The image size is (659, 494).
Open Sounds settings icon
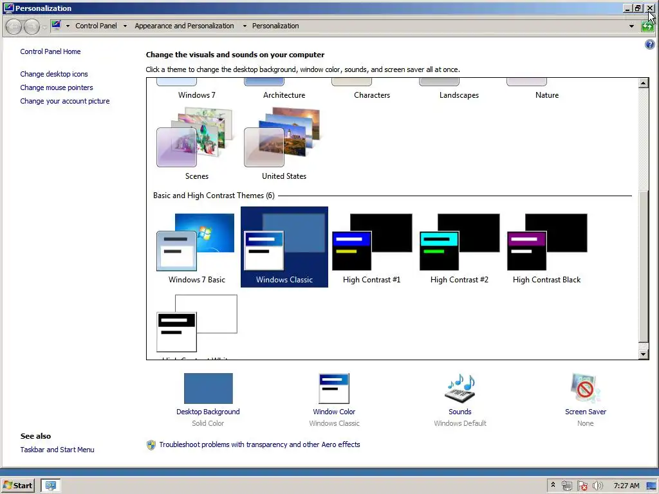[459, 388]
